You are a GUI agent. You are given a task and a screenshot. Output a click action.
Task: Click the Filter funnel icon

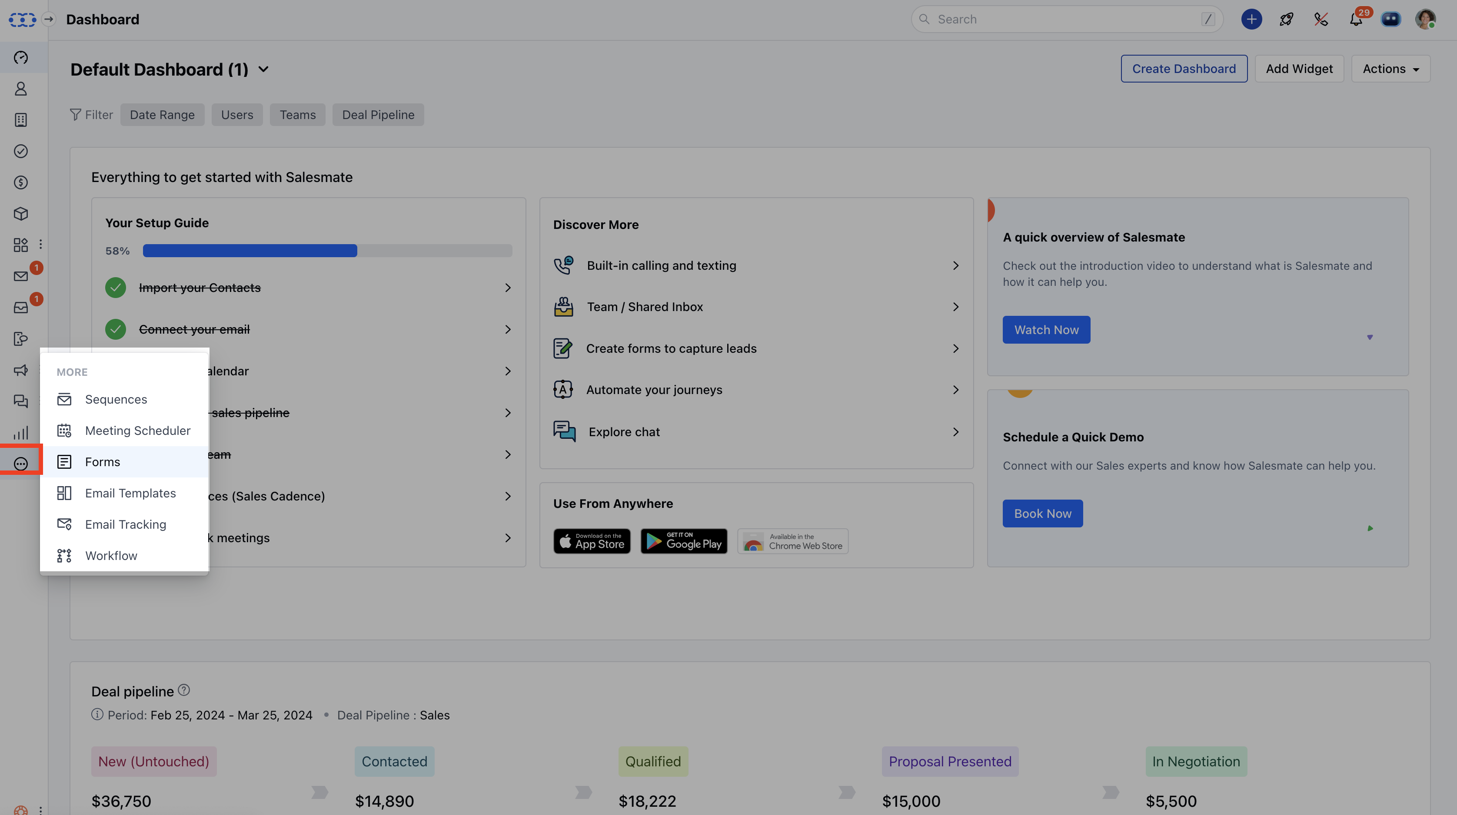tap(75, 115)
